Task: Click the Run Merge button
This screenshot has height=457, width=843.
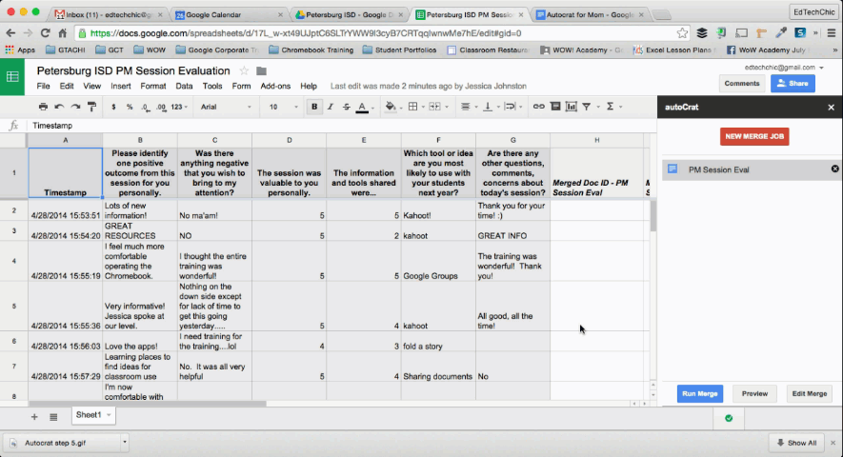Action: click(699, 393)
